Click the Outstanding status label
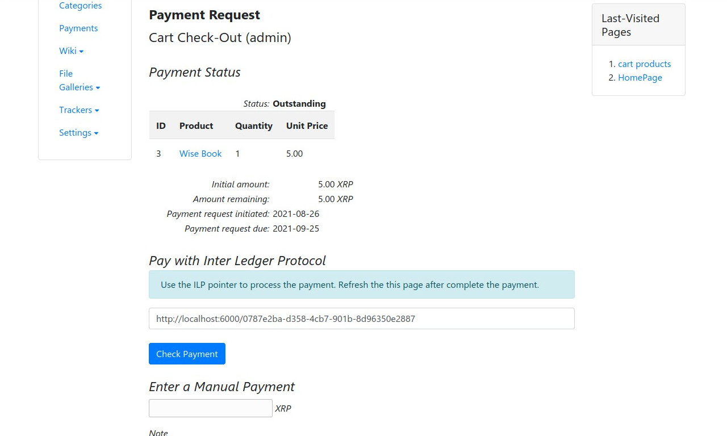This screenshot has height=436, width=727. point(299,104)
